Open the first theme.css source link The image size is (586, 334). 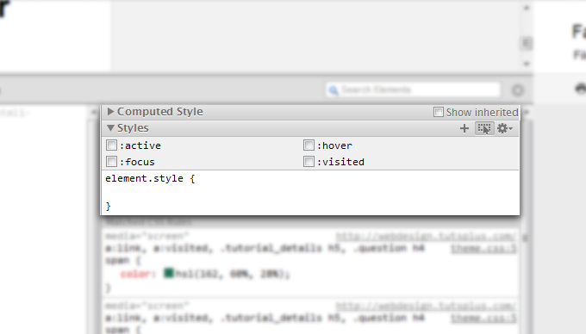click(483, 249)
